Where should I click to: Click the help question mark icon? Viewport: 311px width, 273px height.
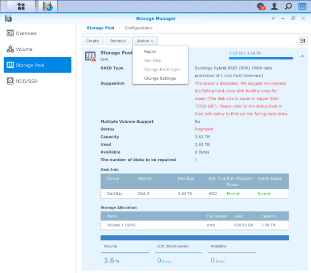273,18
